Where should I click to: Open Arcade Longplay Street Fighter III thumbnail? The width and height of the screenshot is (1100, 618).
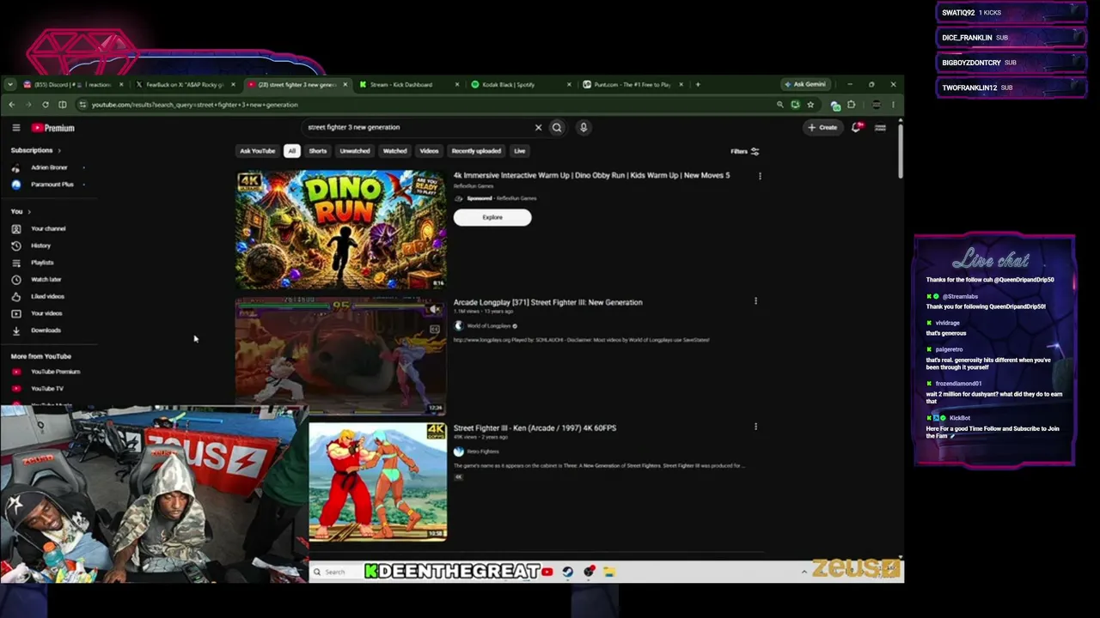coord(341,355)
